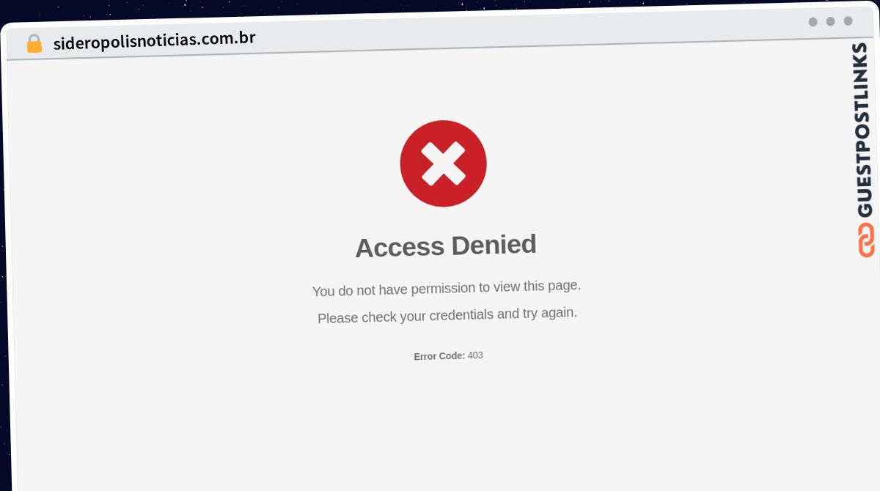Click blank page area below error code
Viewport: 880px width, 491px height.
click(x=447, y=425)
